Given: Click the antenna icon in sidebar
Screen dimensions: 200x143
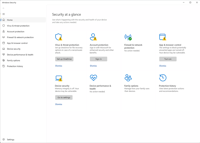Looking at the screenshot, I should pos(4,37).
